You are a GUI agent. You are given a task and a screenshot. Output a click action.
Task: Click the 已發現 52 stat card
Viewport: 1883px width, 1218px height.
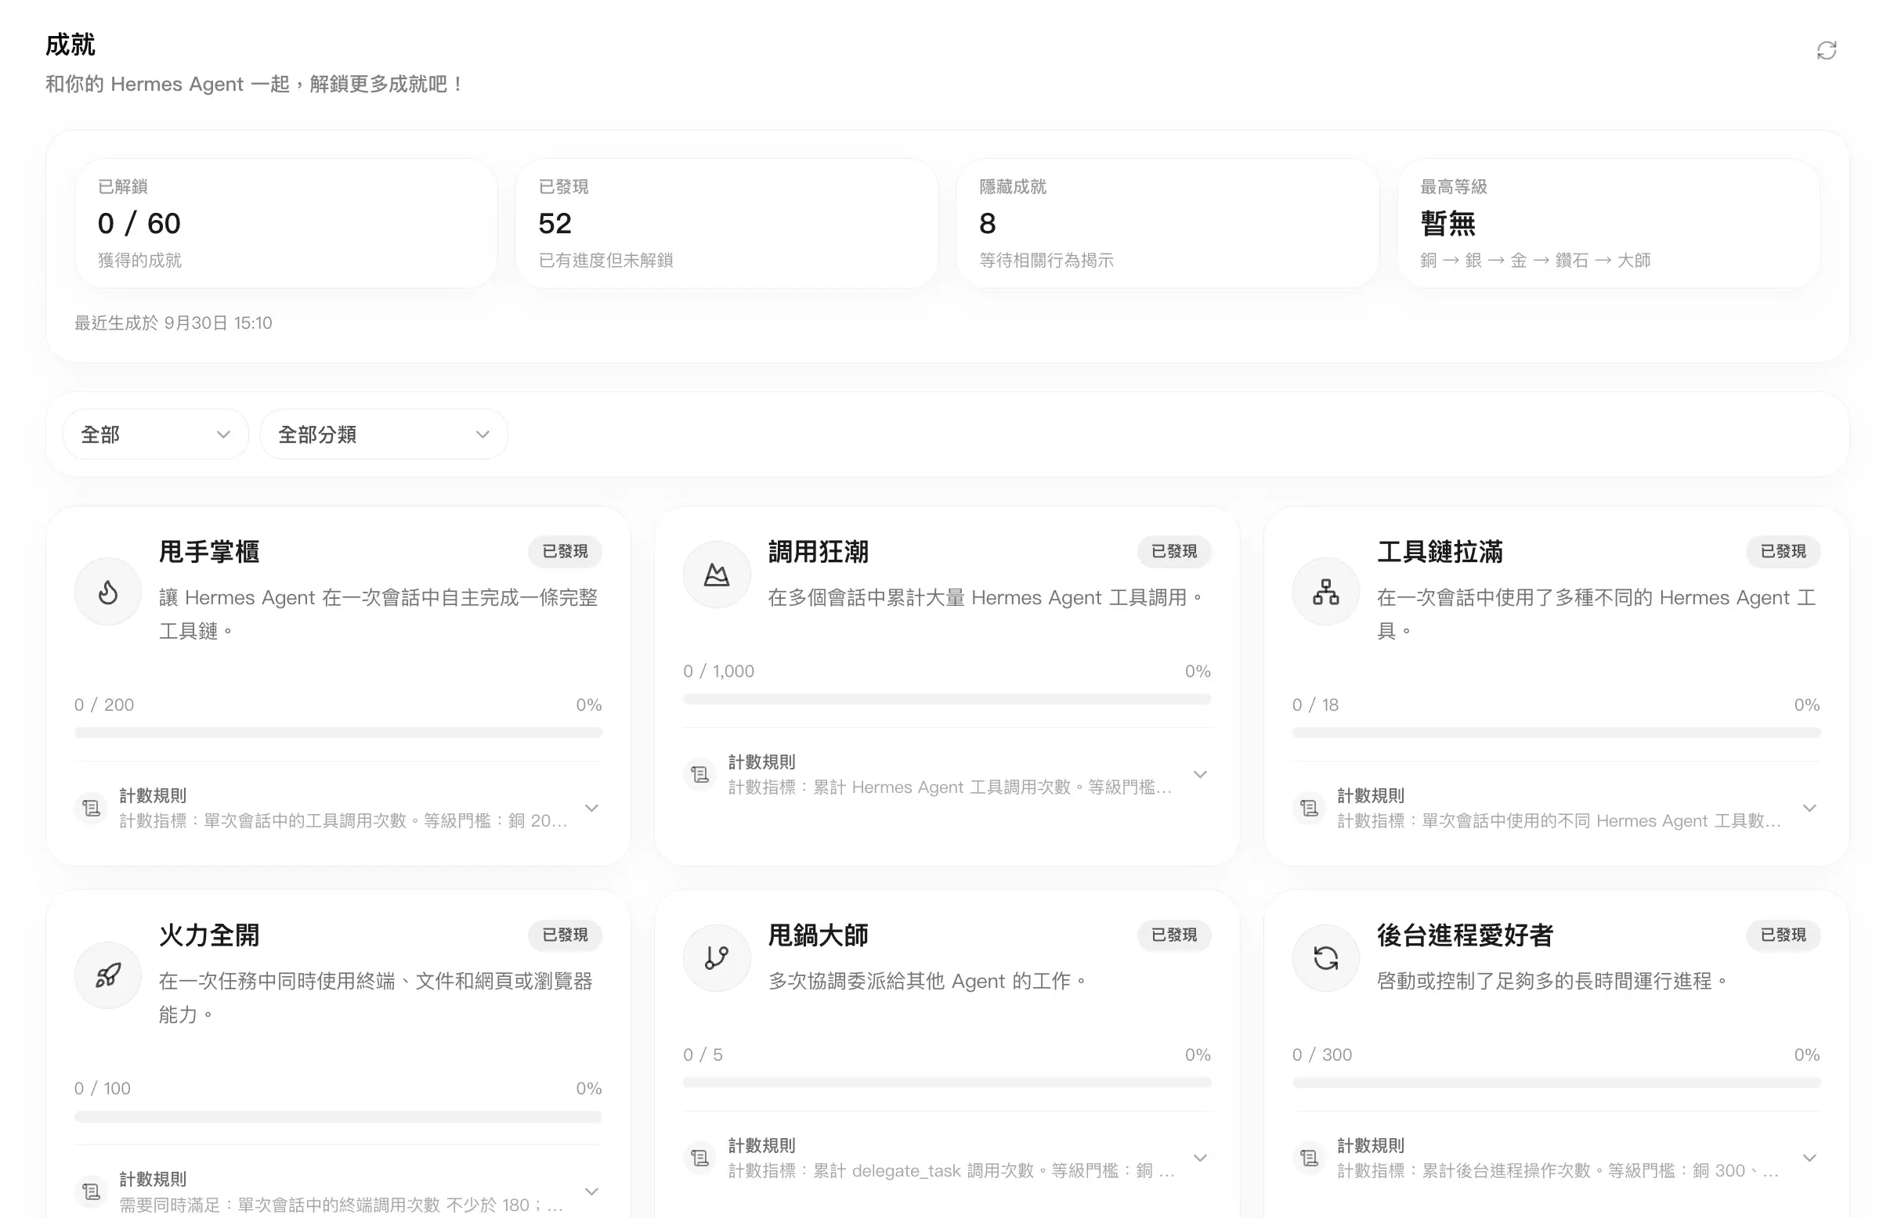point(726,223)
